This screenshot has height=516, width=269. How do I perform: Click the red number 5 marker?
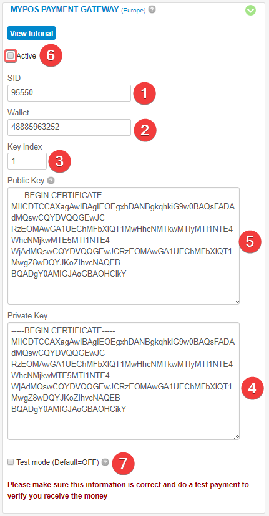(250, 242)
